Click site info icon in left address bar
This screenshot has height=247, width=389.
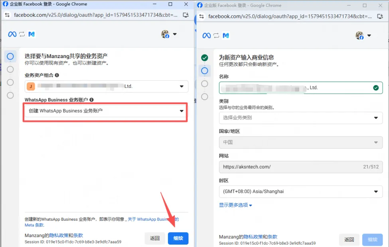(x=7, y=15)
